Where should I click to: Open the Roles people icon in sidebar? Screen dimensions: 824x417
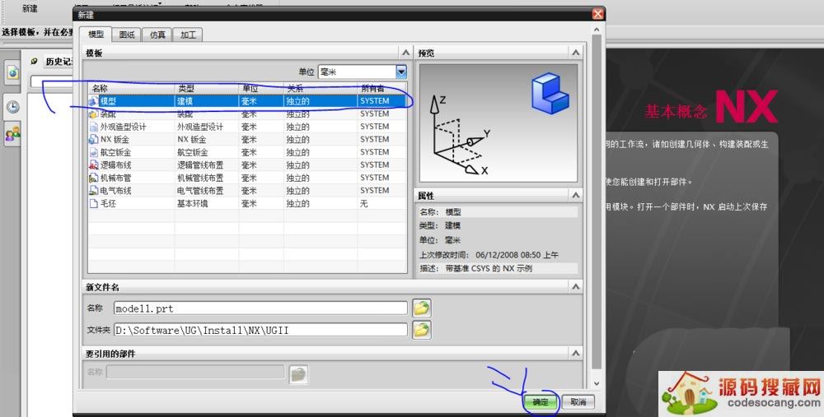pos(13,133)
